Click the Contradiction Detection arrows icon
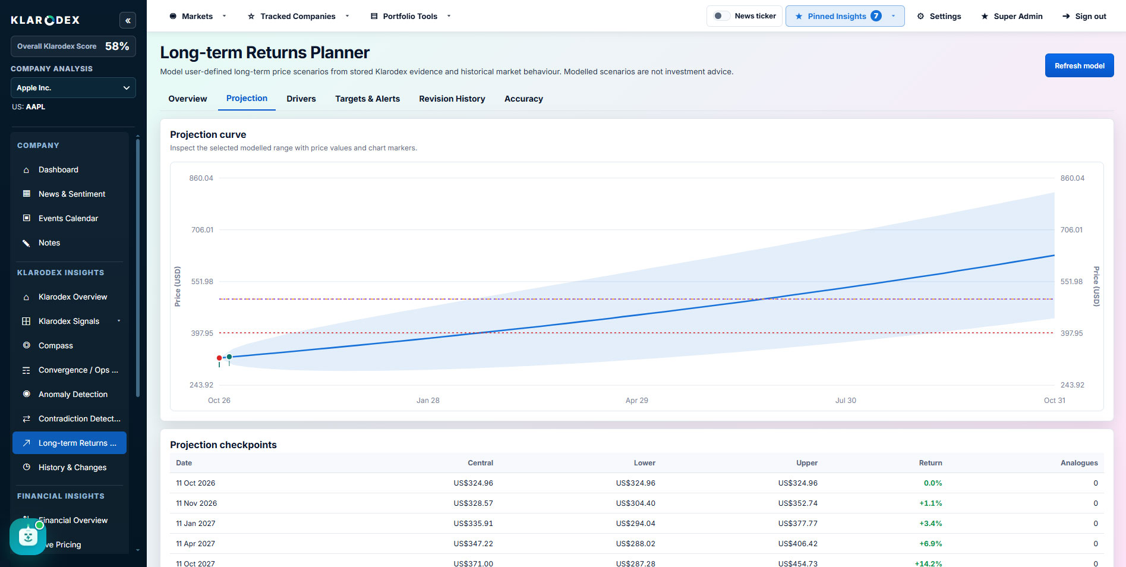 pos(26,419)
